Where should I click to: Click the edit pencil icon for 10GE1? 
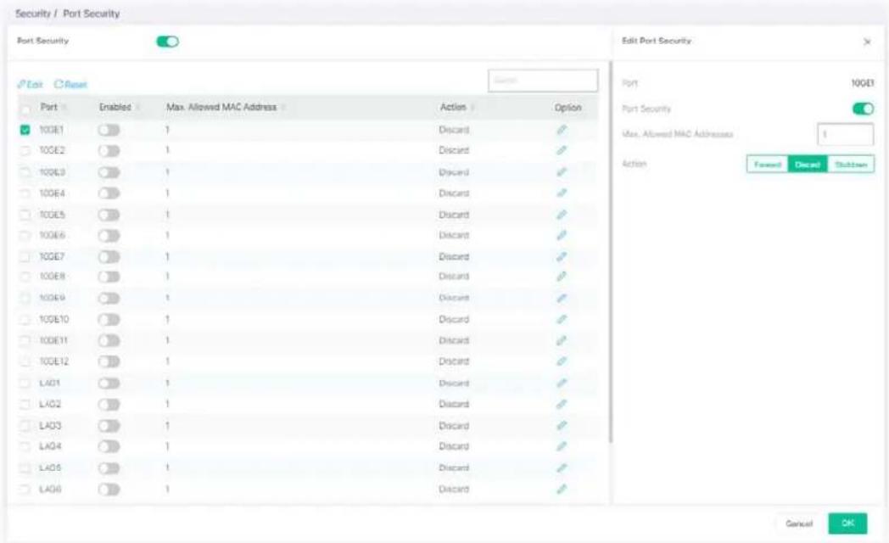[x=562, y=130]
